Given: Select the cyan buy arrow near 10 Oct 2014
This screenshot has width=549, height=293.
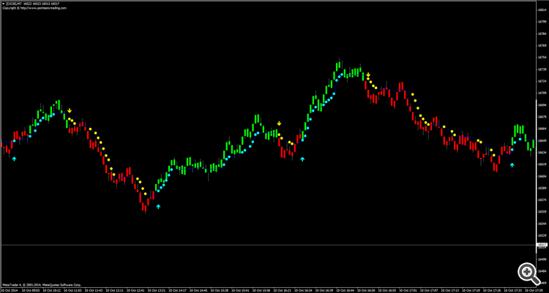Looking at the screenshot, I should click(14, 159).
